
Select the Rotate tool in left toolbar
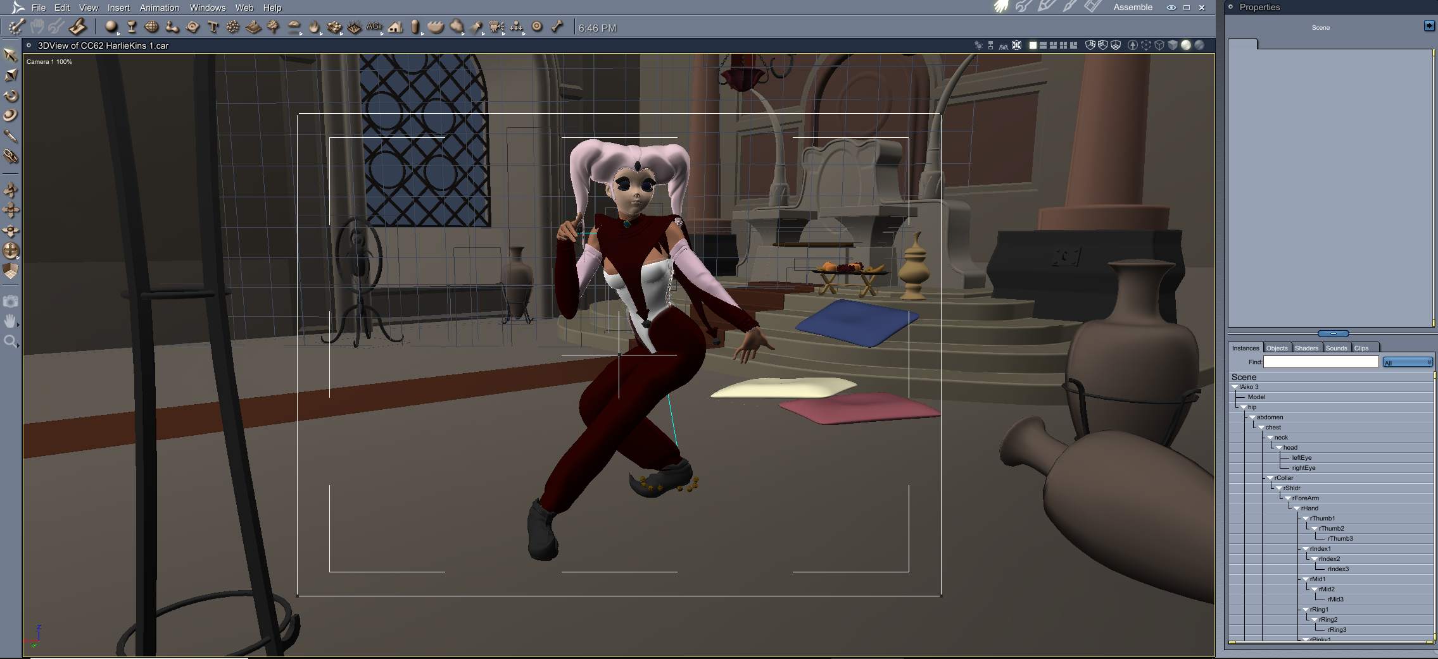coord(10,95)
